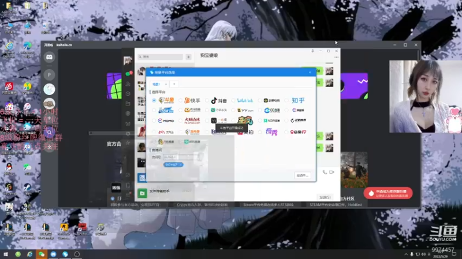462x259 pixels.
Task: Click the WeChat search box
Action: click(x=161, y=56)
